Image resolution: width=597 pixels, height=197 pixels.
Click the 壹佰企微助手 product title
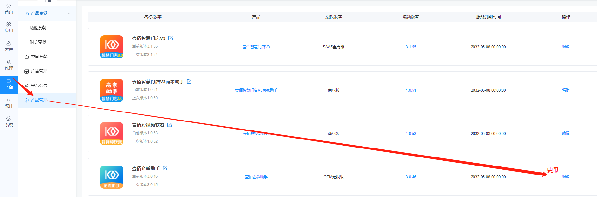click(146, 168)
